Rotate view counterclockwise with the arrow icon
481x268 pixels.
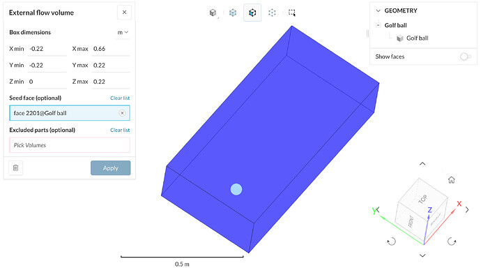pos(392,241)
